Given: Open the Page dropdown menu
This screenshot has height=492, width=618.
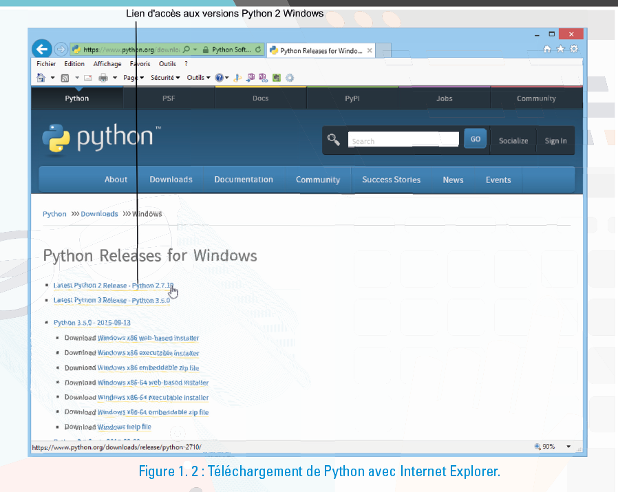Looking at the screenshot, I should [134, 78].
